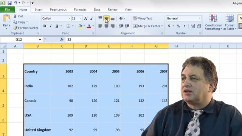Viewport: 242px width, 136px height.
Task: Click the formula bar showing 32
Action: 154,40
